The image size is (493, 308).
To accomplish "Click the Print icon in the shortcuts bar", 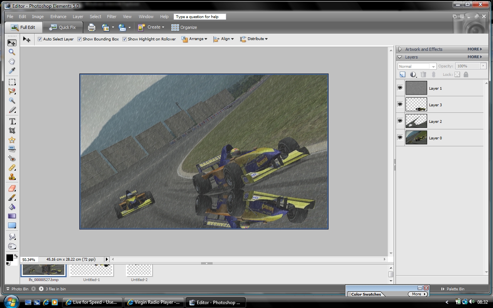I will coord(91,27).
